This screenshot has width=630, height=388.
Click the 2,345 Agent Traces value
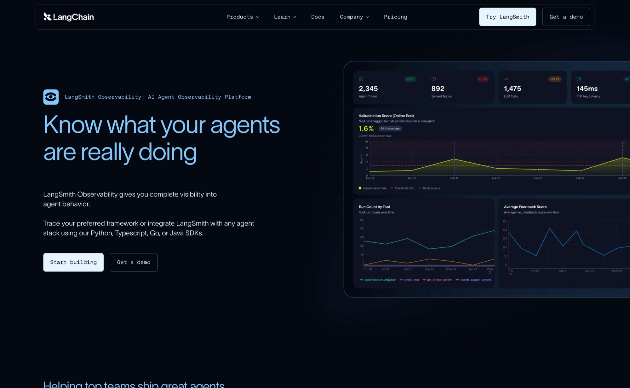coord(368,89)
